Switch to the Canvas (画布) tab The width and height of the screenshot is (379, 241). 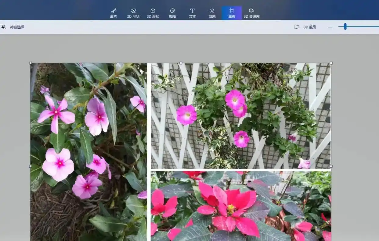pyautogui.click(x=232, y=13)
